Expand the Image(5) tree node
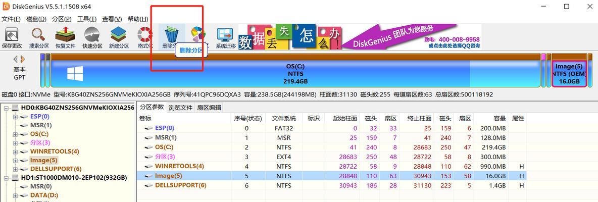 tap(15, 161)
